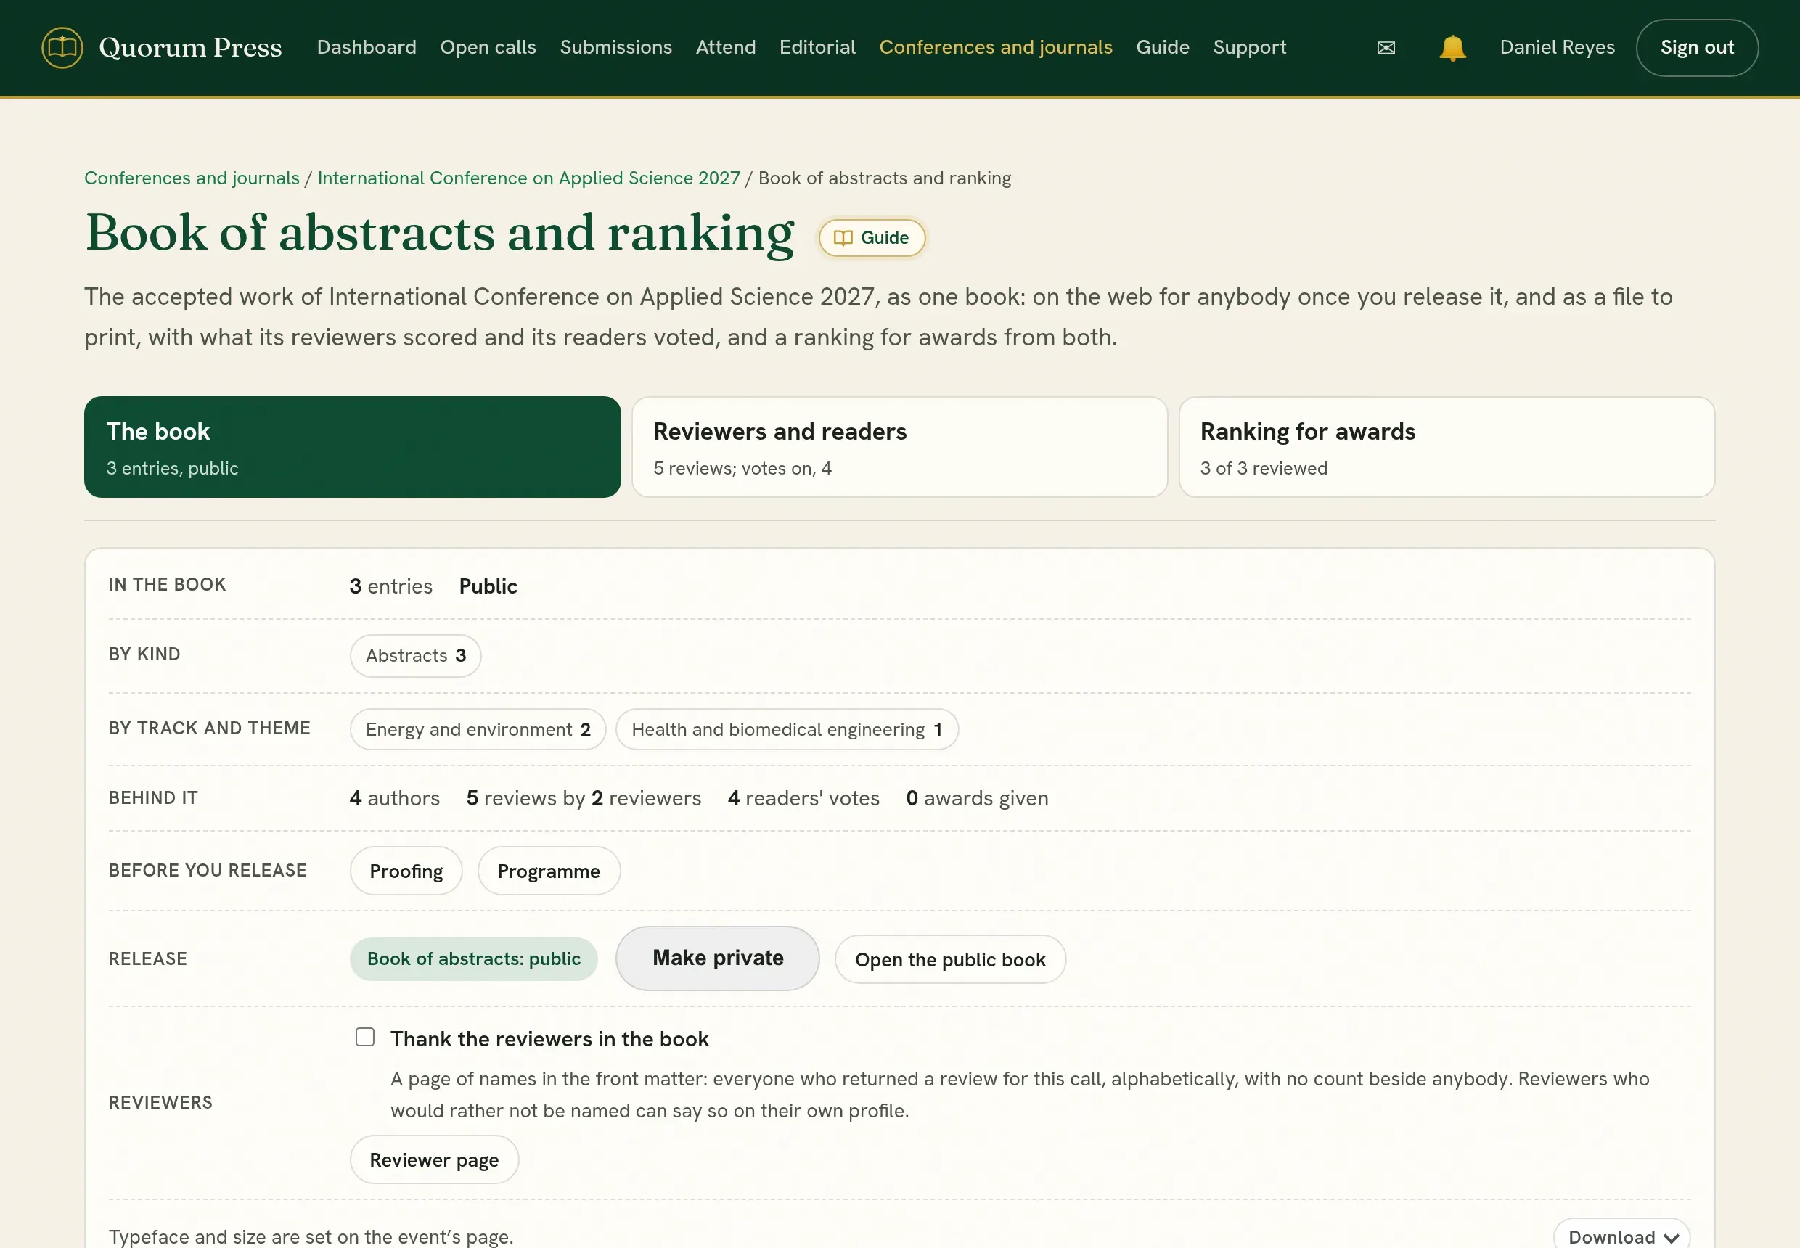The width and height of the screenshot is (1800, 1248).
Task: Open the Guide badge beside the page title
Action: [872, 238]
